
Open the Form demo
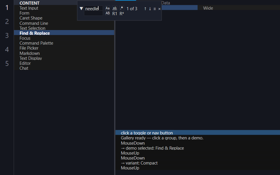point(64,13)
